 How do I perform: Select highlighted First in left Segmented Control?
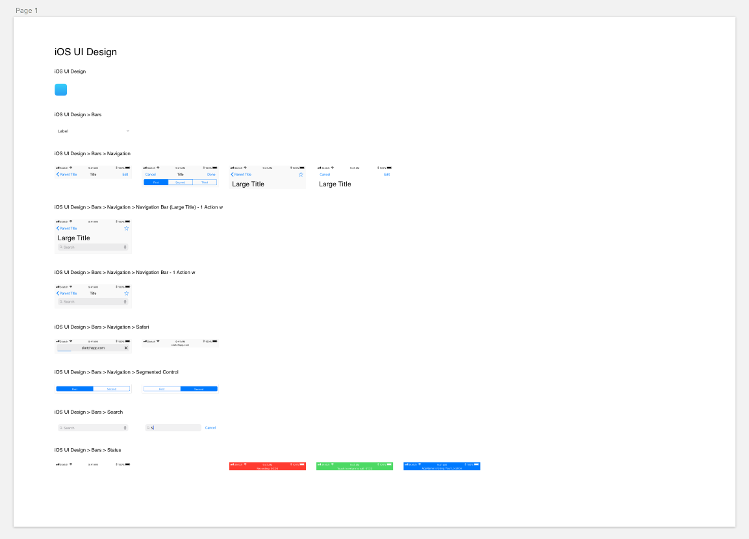click(x=75, y=389)
